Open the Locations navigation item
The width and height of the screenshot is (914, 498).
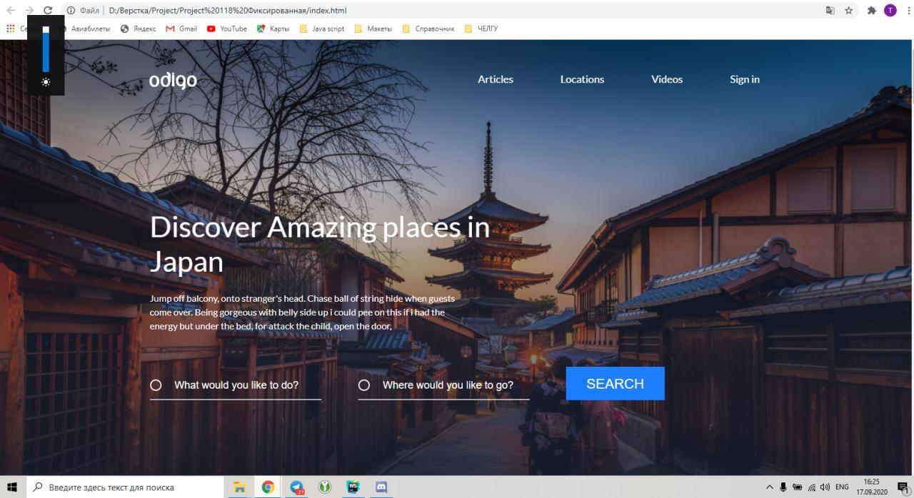[582, 79]
